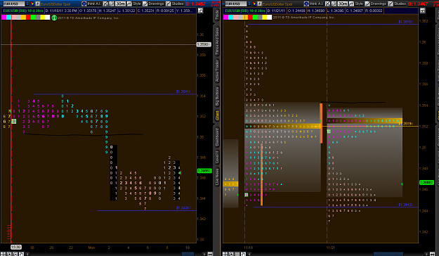
Task: Click the first bottom-left tool icon in right chart
Action: coord(225,254)
